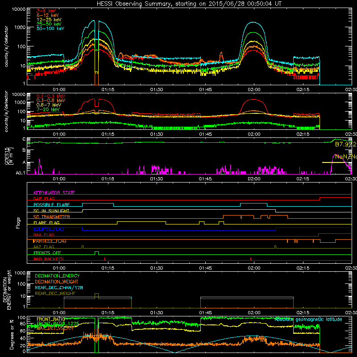This screenshot has width=357, height=357.
Task: Select the SAA_FLAG label
Action: tap(44, 235)
